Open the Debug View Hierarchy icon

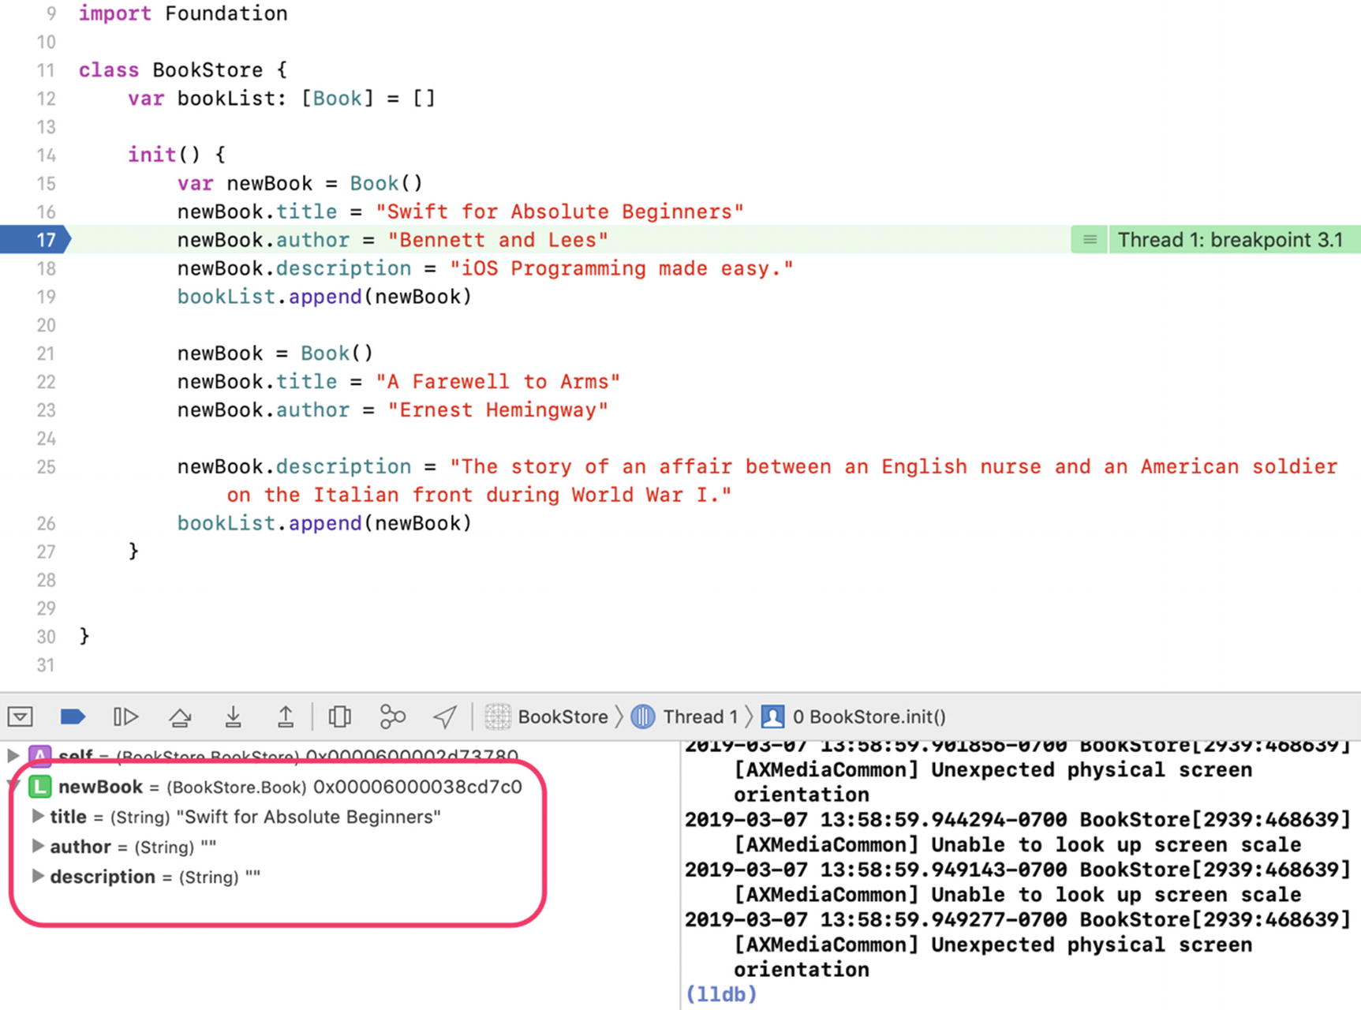340,716
